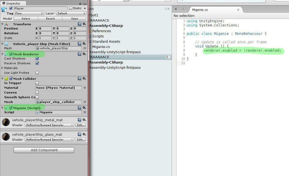Viewport: 289px width, 176px height.
Task: Close the Miganie.cs tab
Action: pos(238,9)
